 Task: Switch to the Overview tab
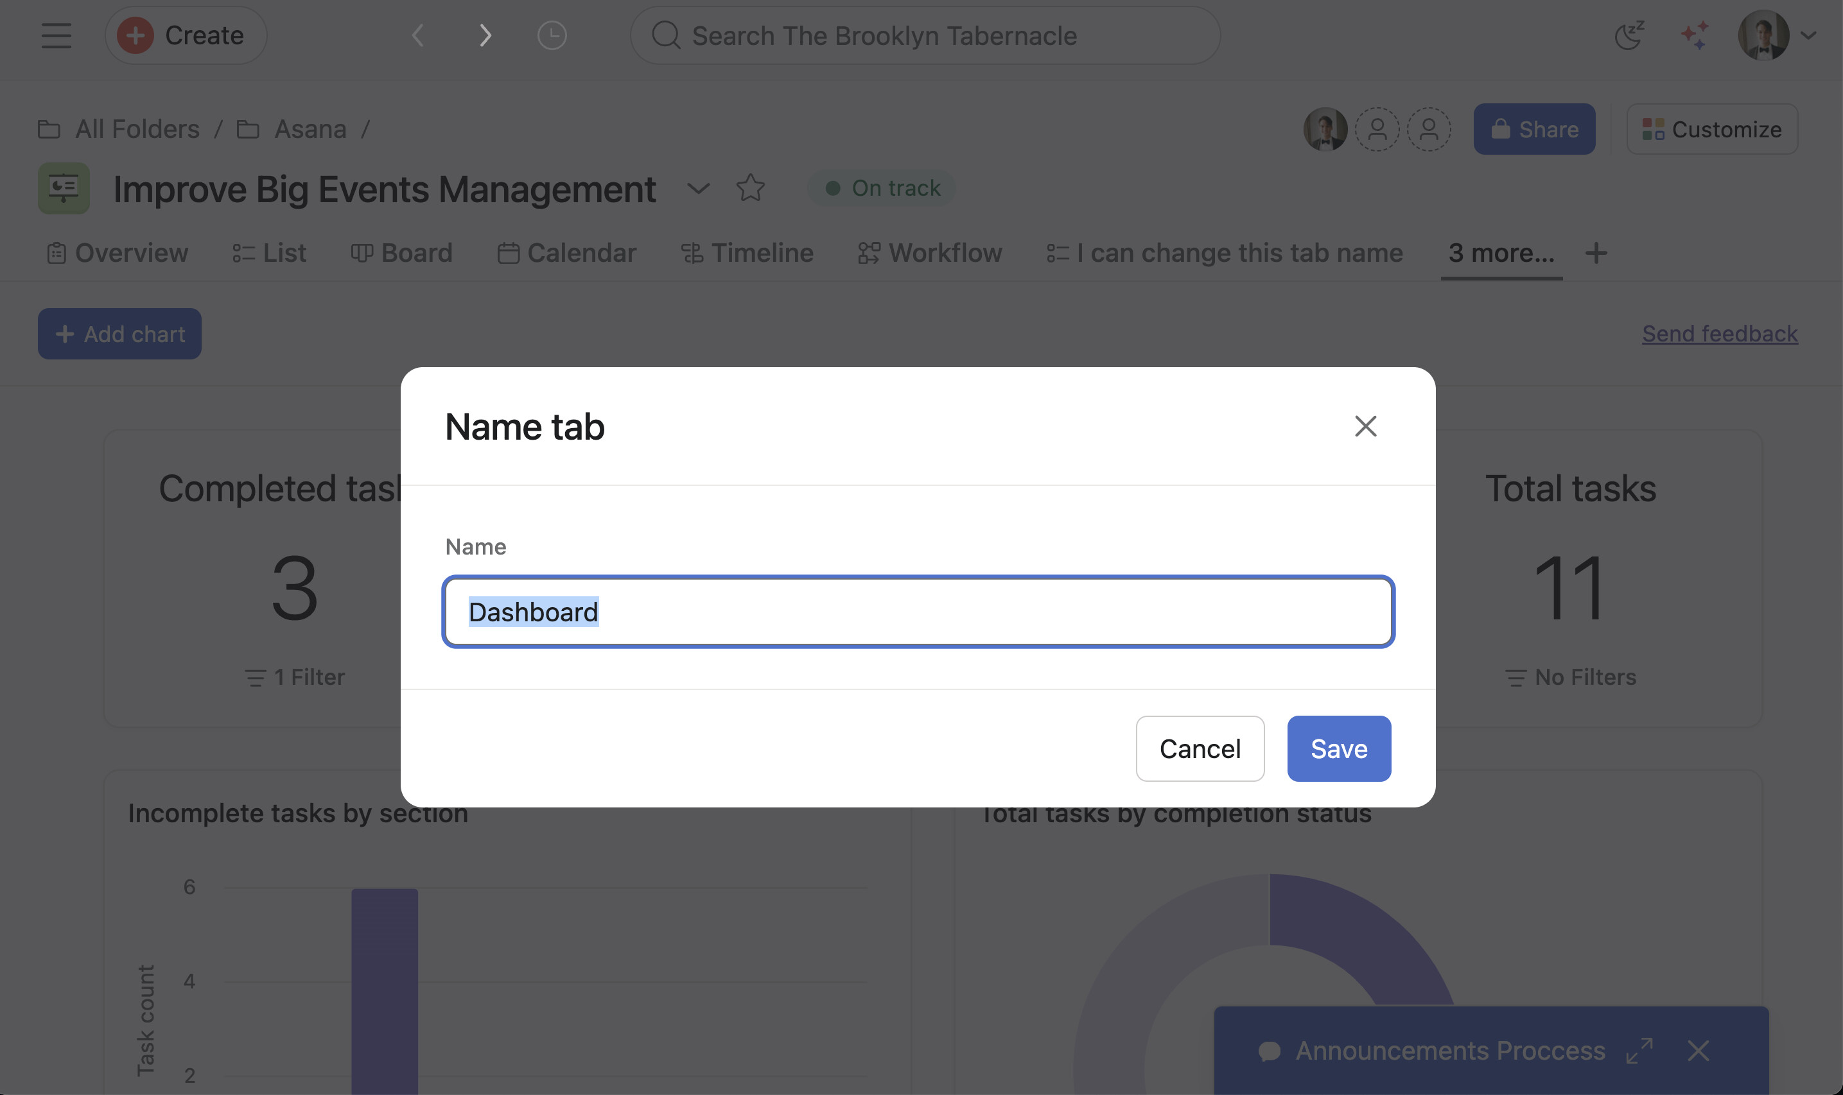click(118, 253)
